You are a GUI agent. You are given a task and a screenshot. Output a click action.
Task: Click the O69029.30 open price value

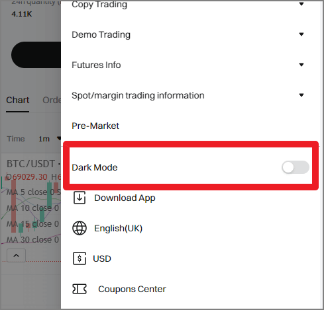27,177
